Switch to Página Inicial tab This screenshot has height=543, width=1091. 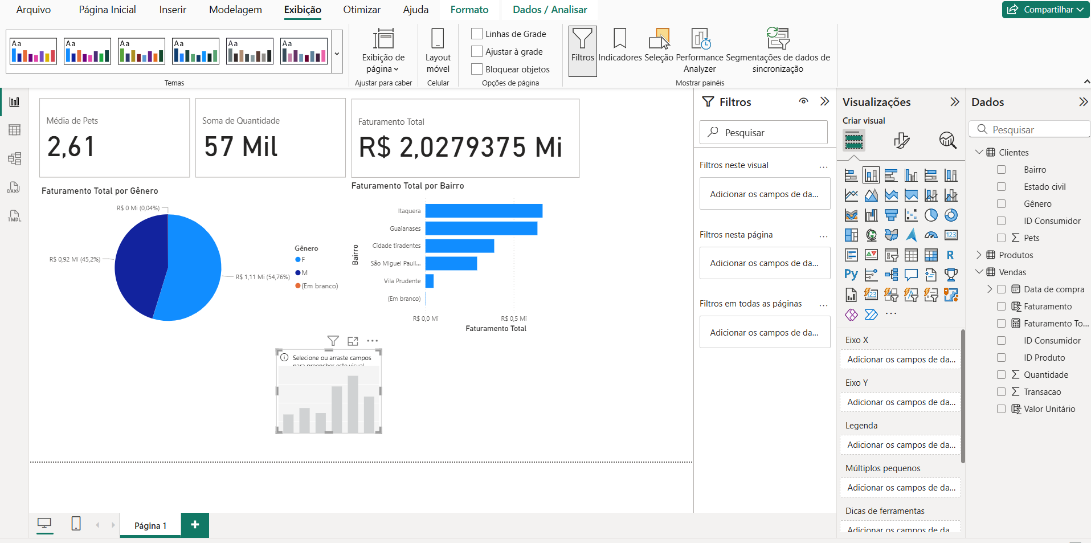point(107,10)
